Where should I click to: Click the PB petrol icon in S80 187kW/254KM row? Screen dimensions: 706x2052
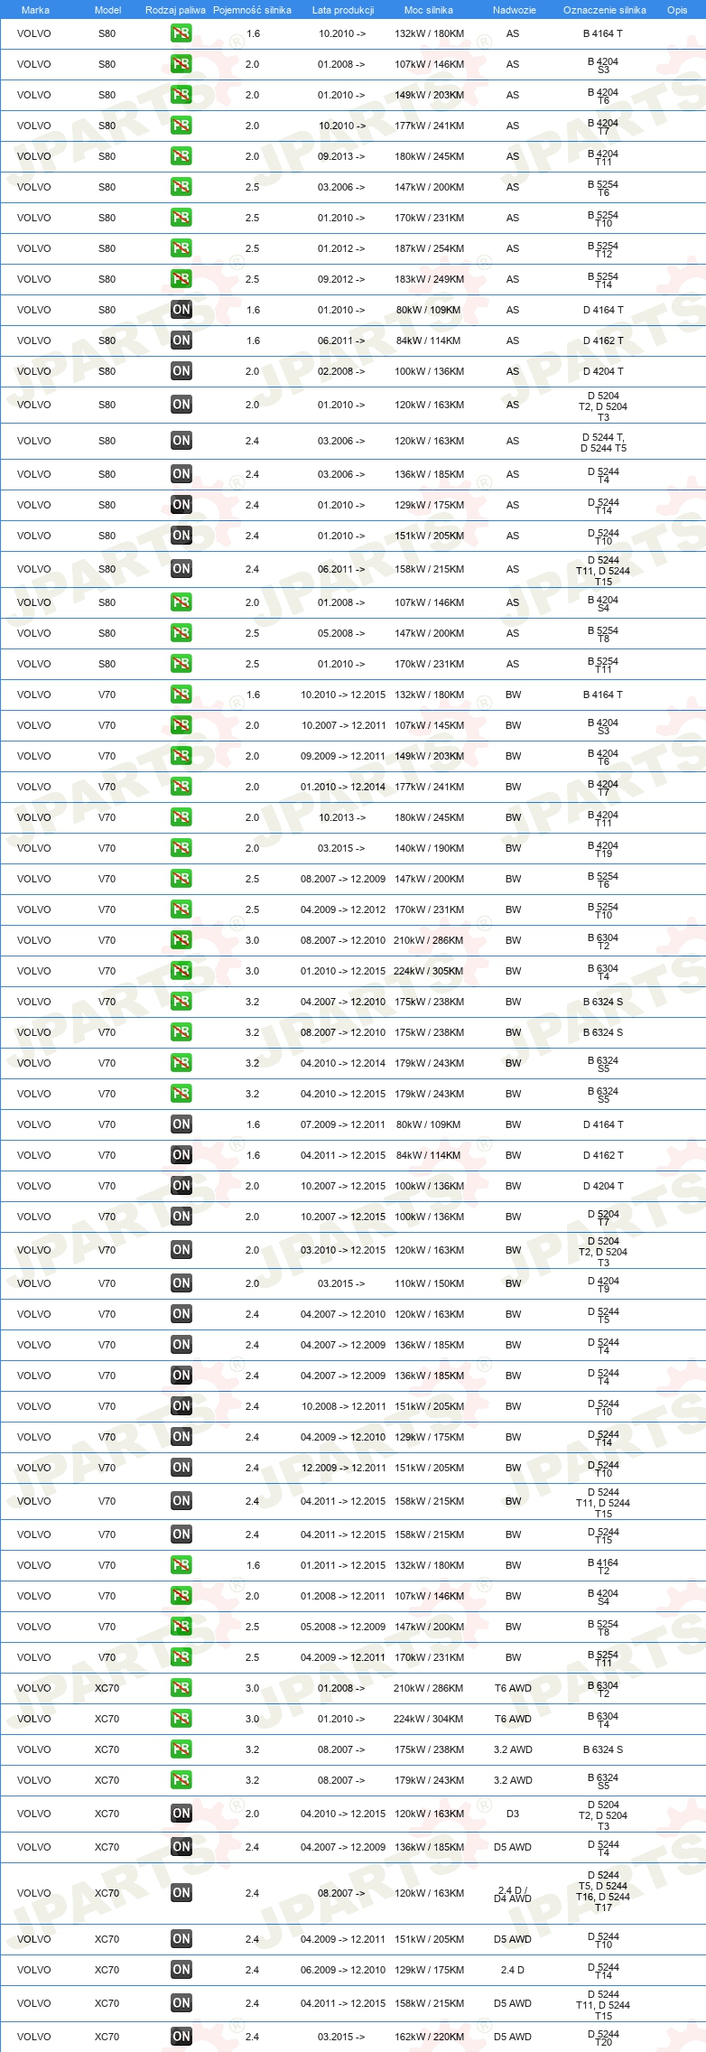181,248
